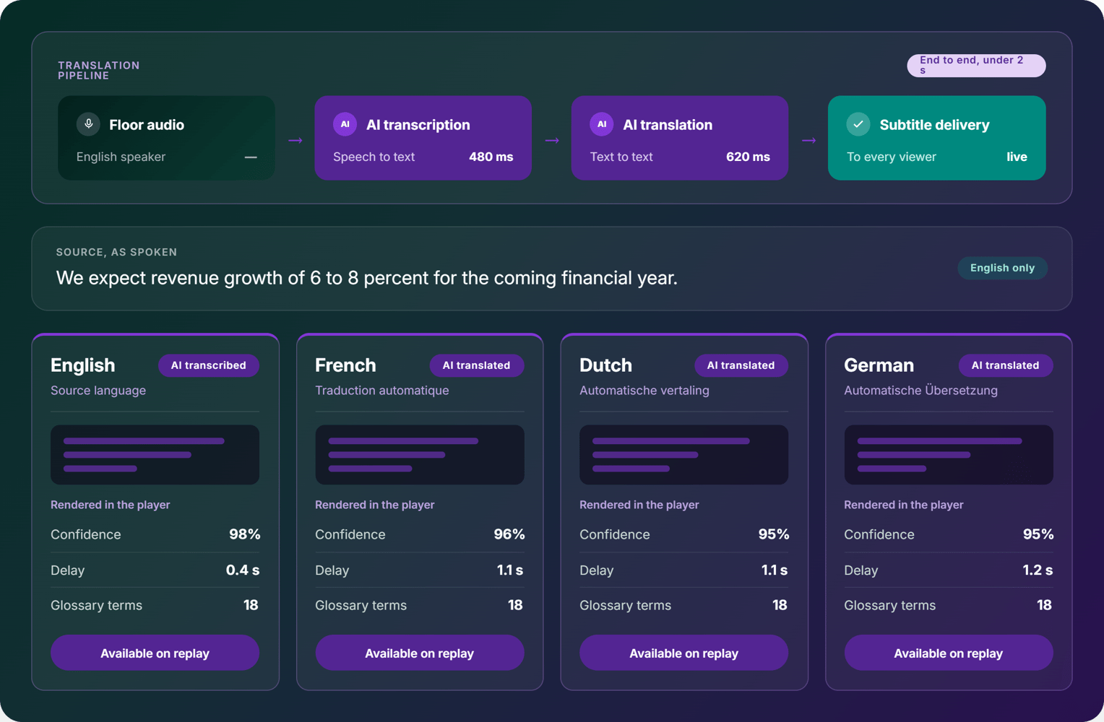Screen dimensions: 1104x722
Task: Open the German subtitle preview thumbnail
Action: (x=948, y=455)
